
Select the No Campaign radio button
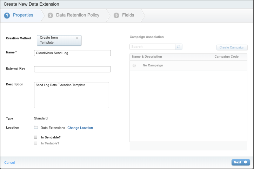point(134,65)
